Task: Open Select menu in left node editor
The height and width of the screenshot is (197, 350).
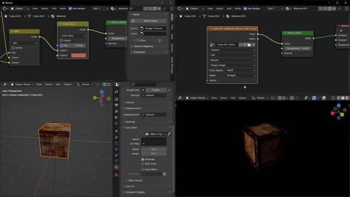Action: point(44,9)
